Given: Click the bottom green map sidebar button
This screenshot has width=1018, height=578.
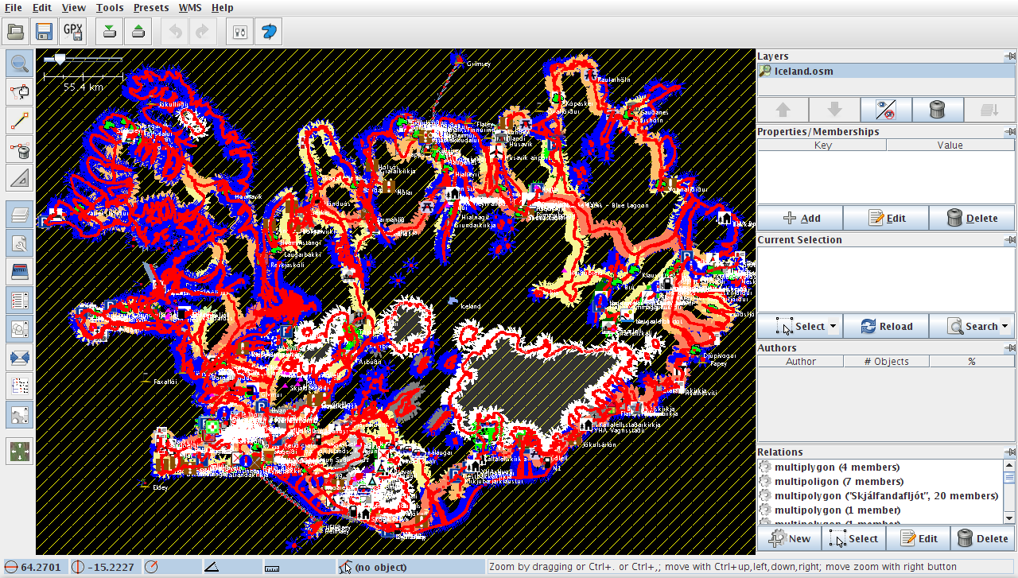Looking at the screenshot, I should point(20,451).
